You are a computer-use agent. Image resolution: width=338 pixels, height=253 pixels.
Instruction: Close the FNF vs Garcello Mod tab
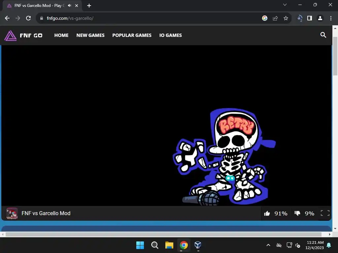(77, 6)
